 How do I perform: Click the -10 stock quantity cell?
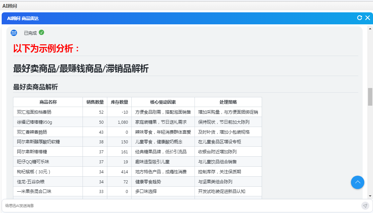[119, 112]
